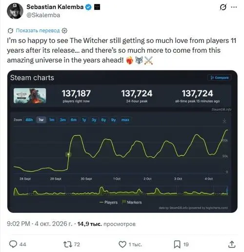Repost the tweet with retweet icon
The width and height of the screenshot is (244, 252).
(67, 244)
